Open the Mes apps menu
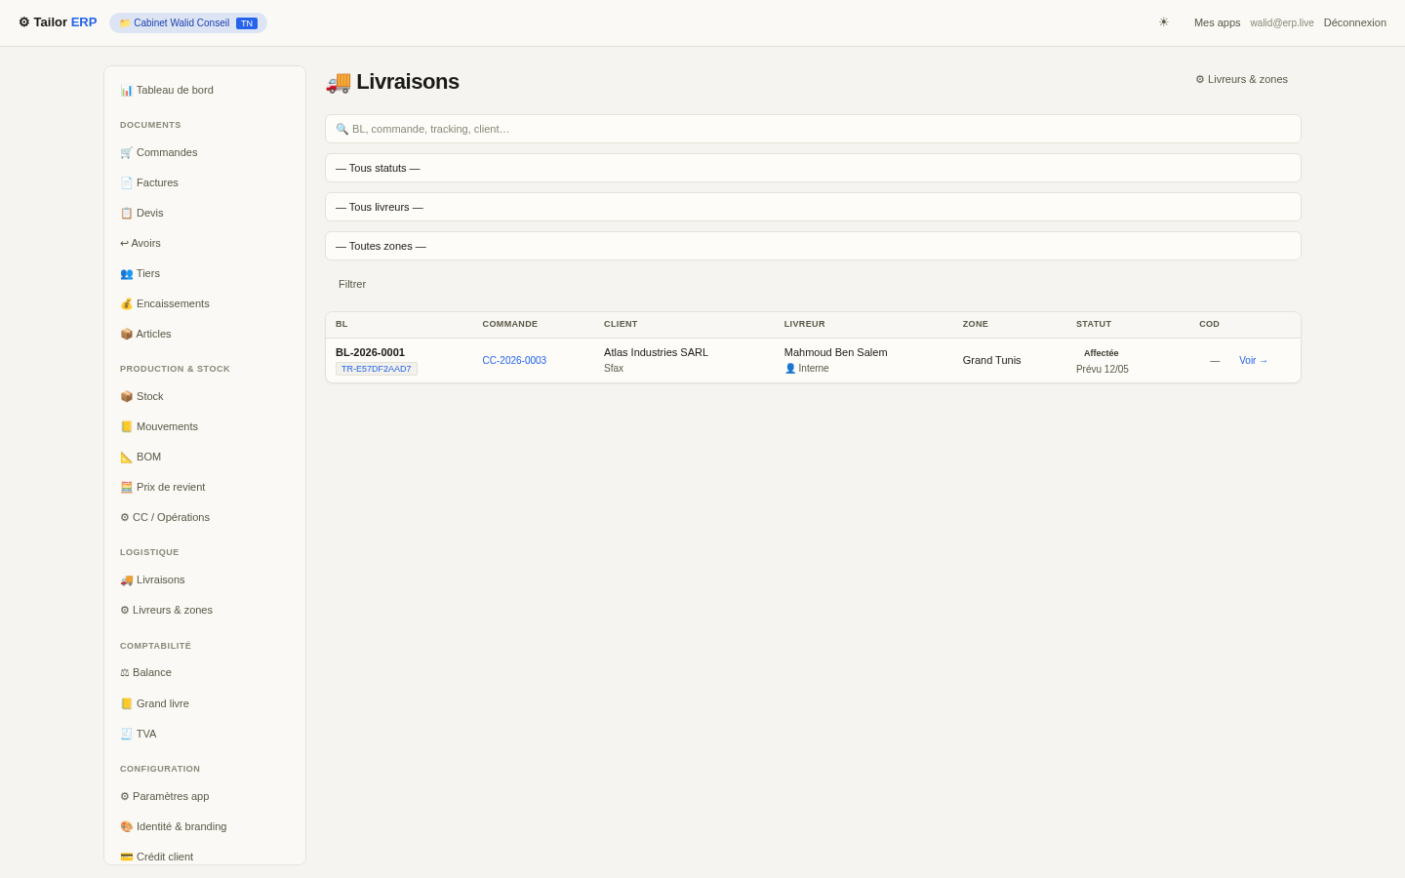The image size is (1405, 878). tap(1217, 22)
